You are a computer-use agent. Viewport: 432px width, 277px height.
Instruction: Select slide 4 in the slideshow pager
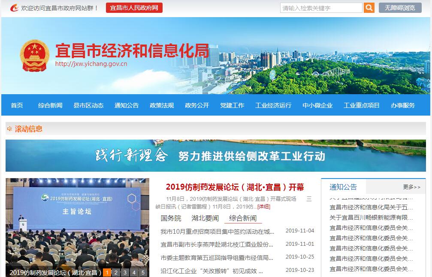(x=134, y=273)
